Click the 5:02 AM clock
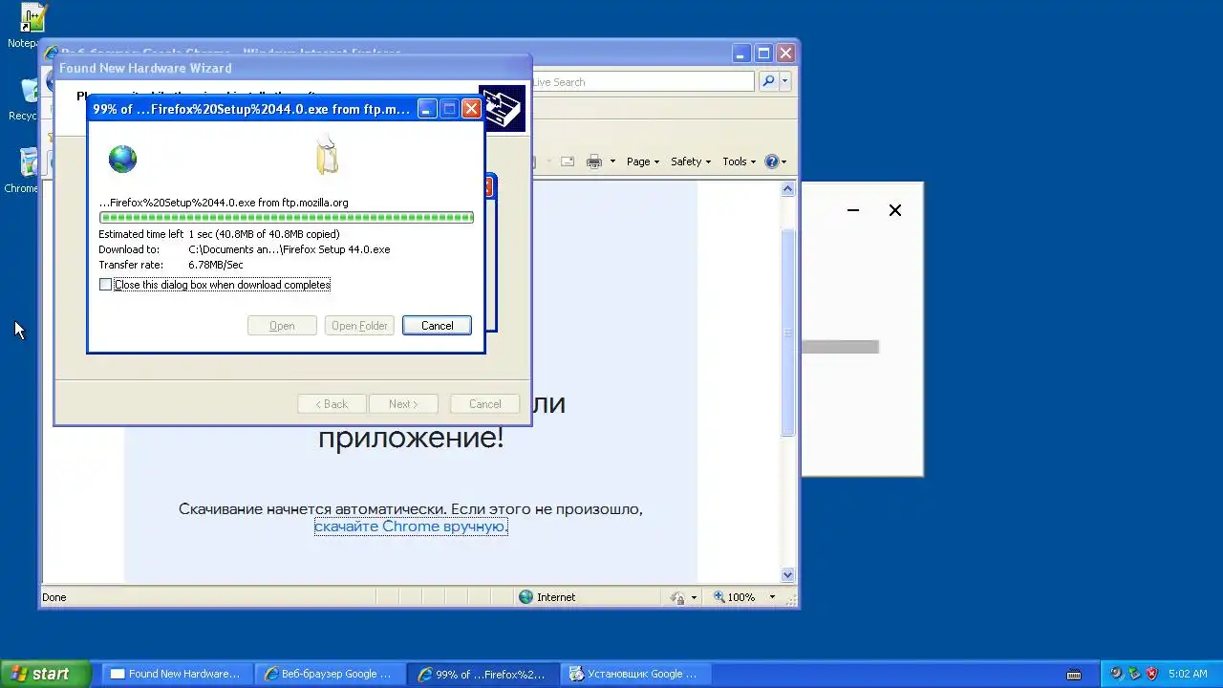 tap(1188, 674)
